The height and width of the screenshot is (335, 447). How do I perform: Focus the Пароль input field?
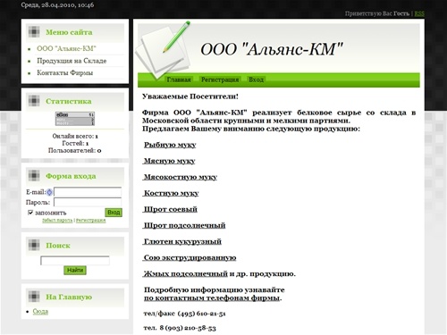(88, 203)
